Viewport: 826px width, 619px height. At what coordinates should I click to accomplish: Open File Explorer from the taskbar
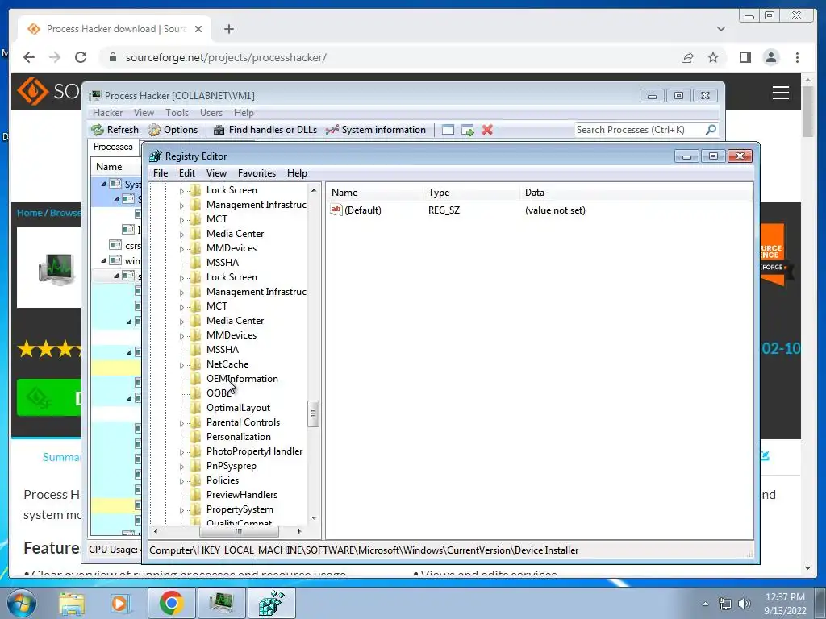point(72,604)
